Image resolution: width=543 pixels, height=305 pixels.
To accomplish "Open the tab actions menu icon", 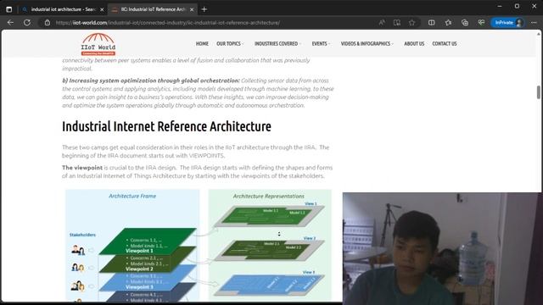I will tap(9, 9).
